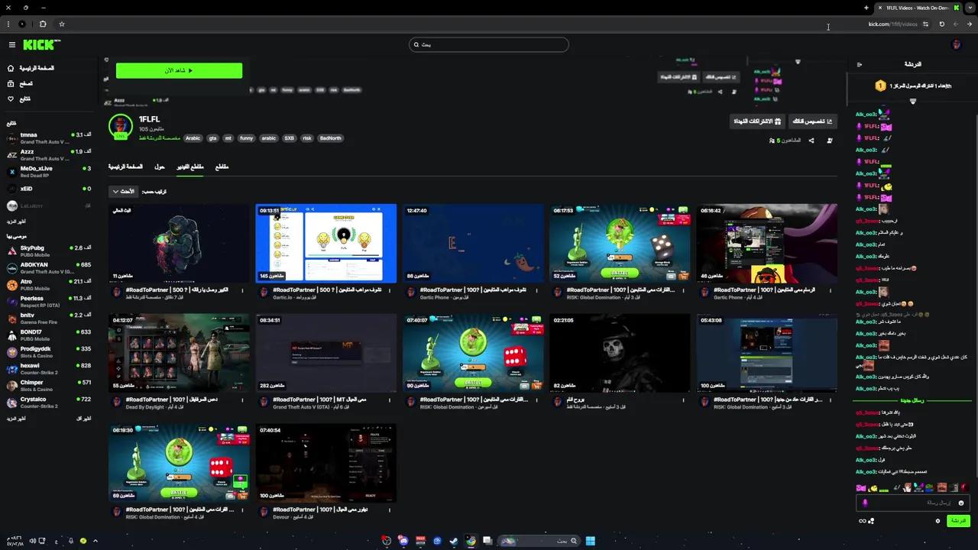Click the Windows Start button
Viewport: 978px width, 550px height.
590,541
